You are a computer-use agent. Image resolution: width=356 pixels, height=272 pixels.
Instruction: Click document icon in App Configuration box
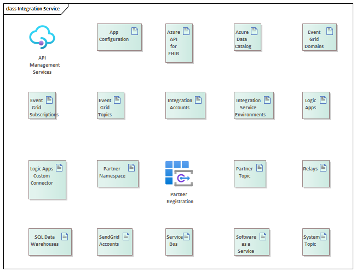tap(135, 31)
